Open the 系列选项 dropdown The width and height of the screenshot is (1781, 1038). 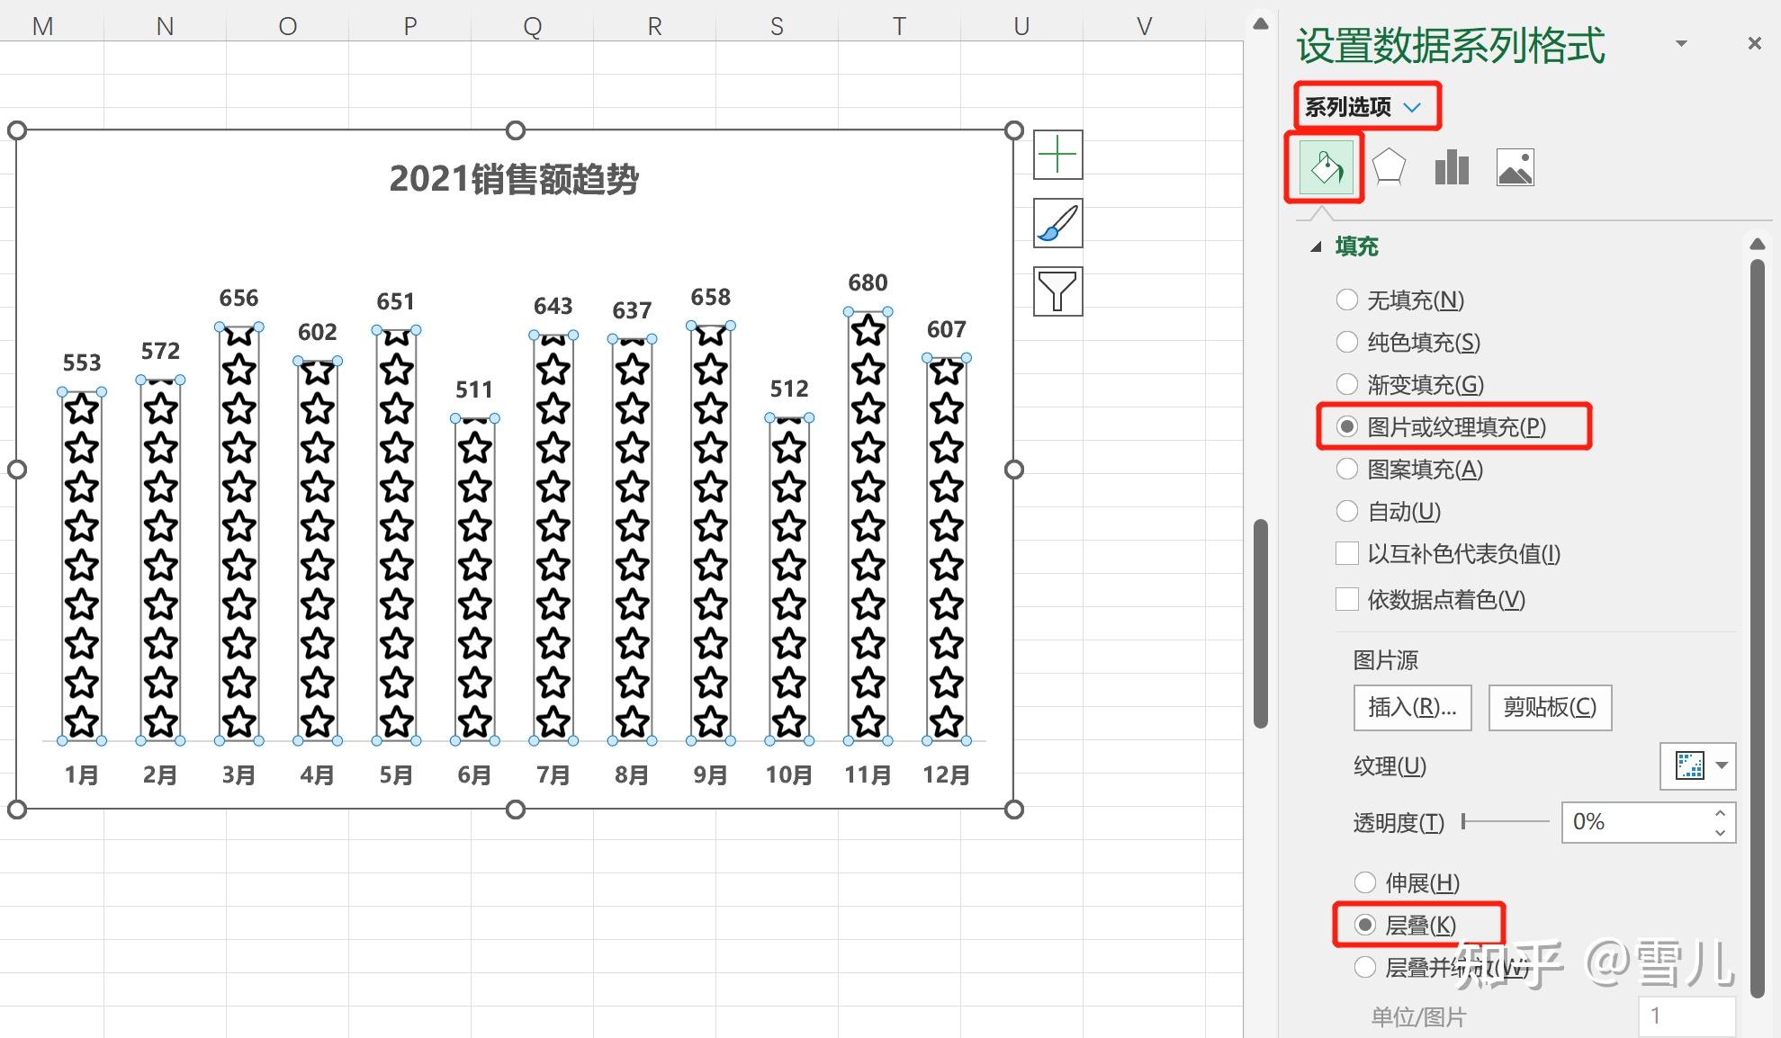(x=1364, y=107)
